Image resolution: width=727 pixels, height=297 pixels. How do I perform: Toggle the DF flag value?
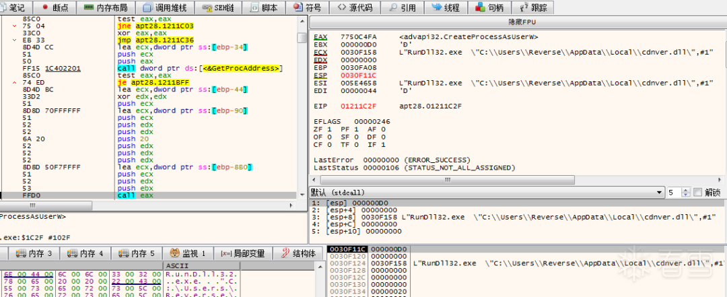(382, 137)
